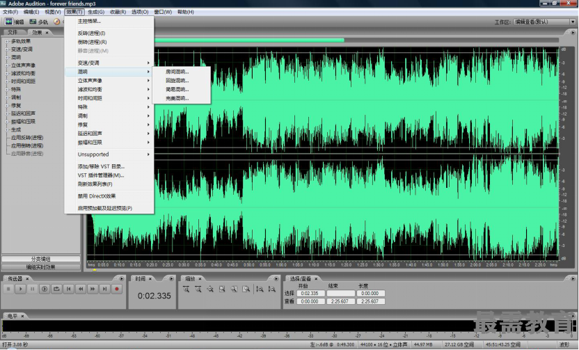The height and width of the screenshot is (350, 579).
Task: Close the 缩放 panel
Action: (200, 279)
